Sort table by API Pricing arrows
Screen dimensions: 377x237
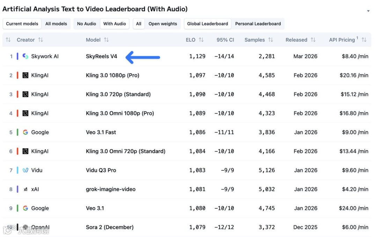[x=364, y=40]
